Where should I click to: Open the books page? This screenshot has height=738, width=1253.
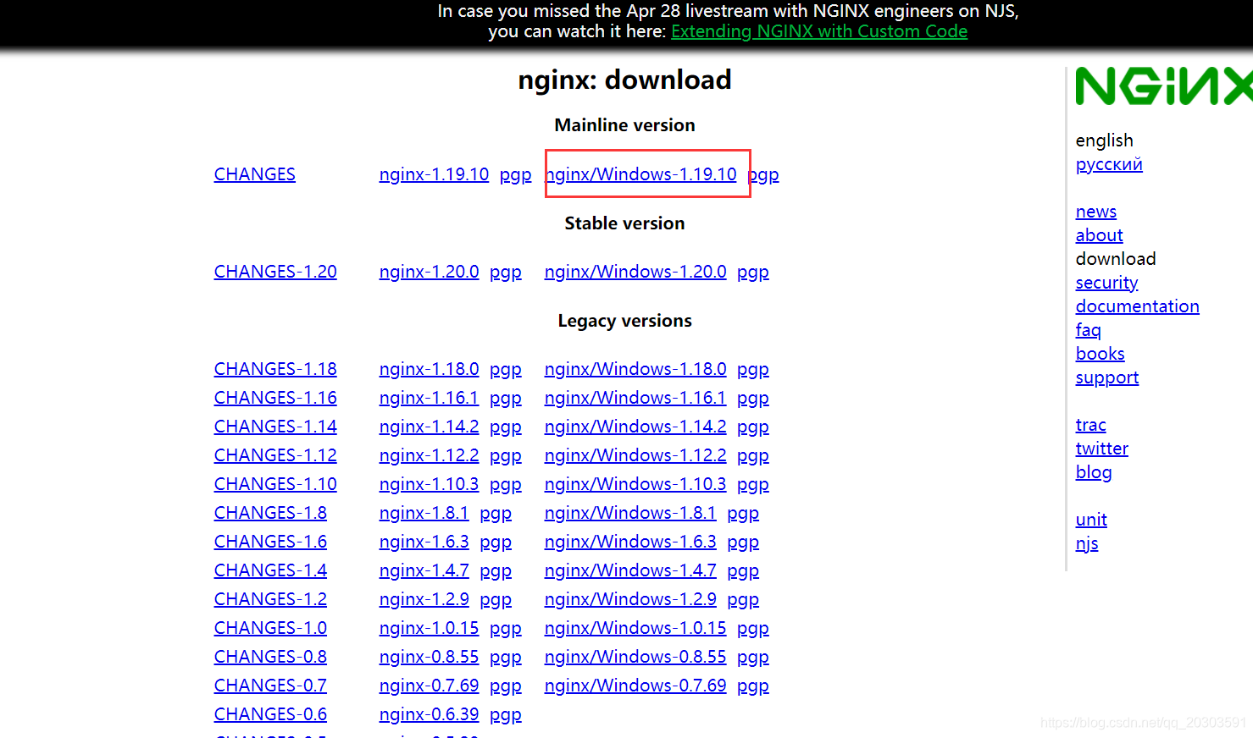pos(1101,354)
